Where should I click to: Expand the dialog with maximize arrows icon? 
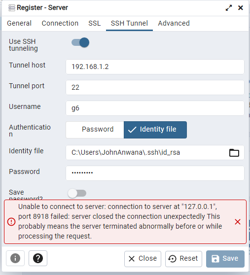point(229,8)
